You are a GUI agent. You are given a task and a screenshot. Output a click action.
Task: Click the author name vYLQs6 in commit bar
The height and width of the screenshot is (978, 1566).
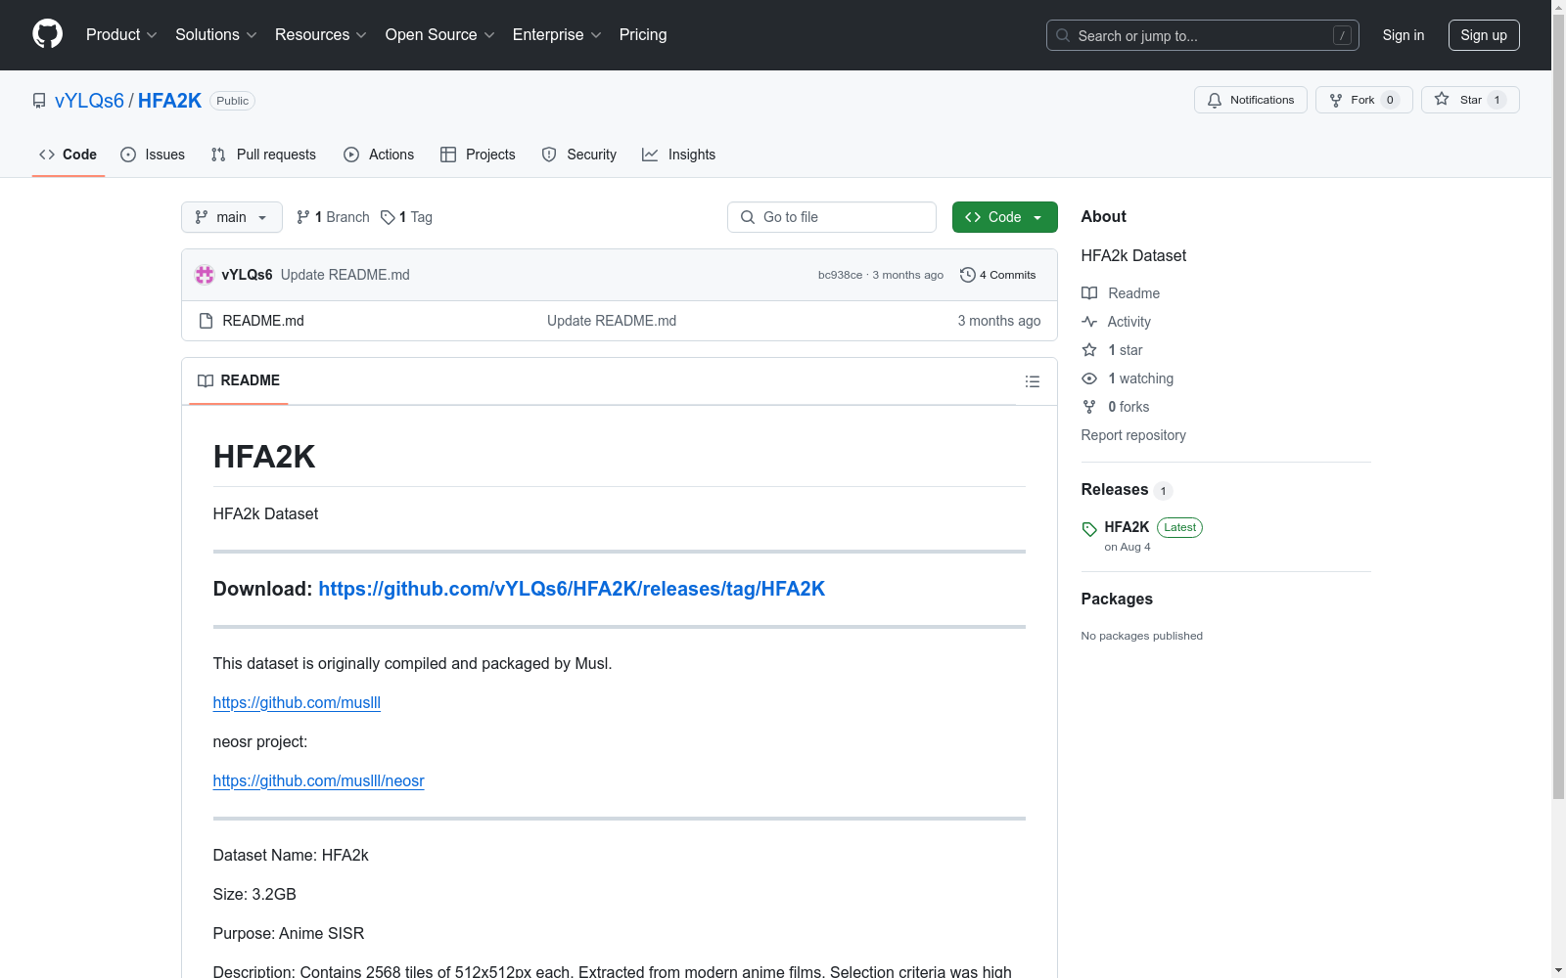click(x=247, y=275)
